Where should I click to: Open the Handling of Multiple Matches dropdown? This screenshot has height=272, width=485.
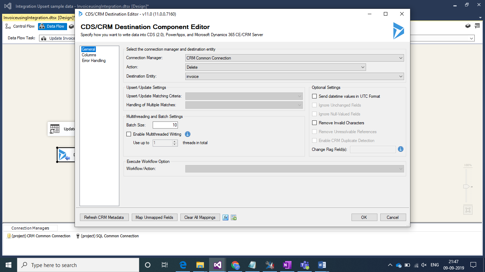coord(244,105)
